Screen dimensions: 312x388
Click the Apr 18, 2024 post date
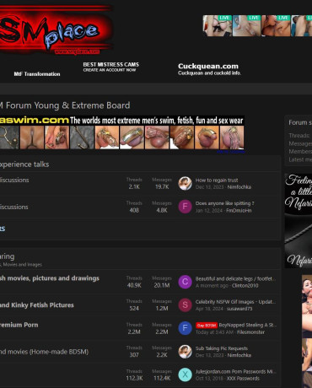(209, 309)
